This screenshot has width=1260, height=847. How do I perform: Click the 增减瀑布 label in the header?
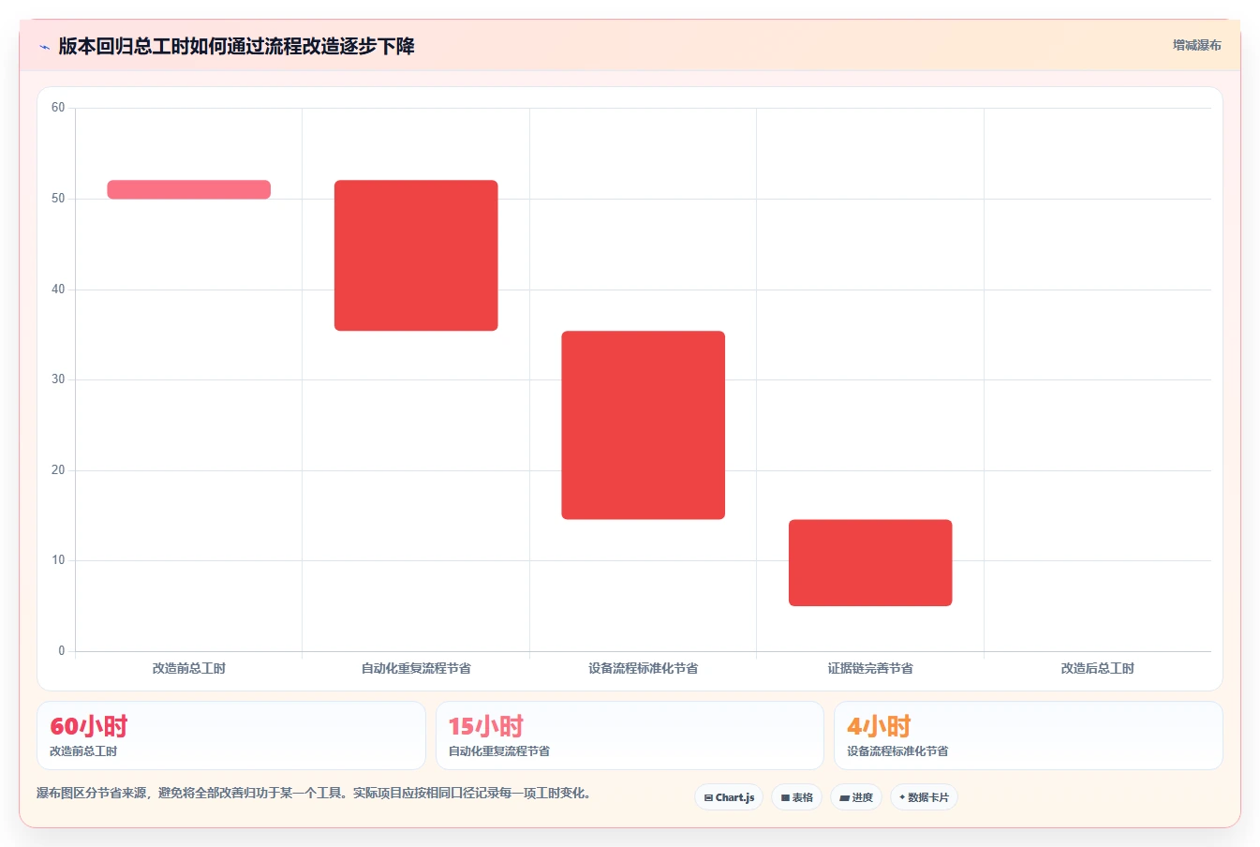point(1196,45)
